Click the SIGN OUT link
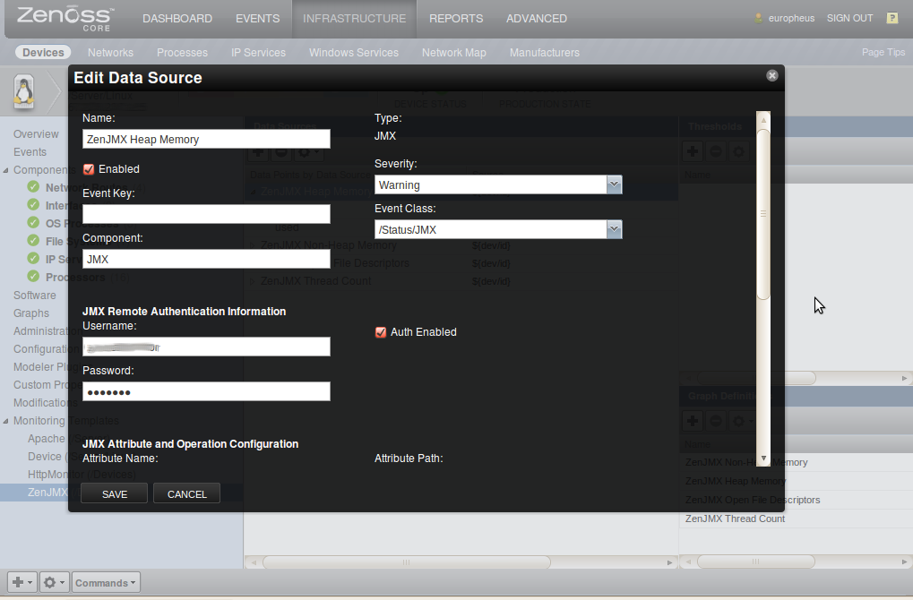913x600 pixels. click(849, 18)
